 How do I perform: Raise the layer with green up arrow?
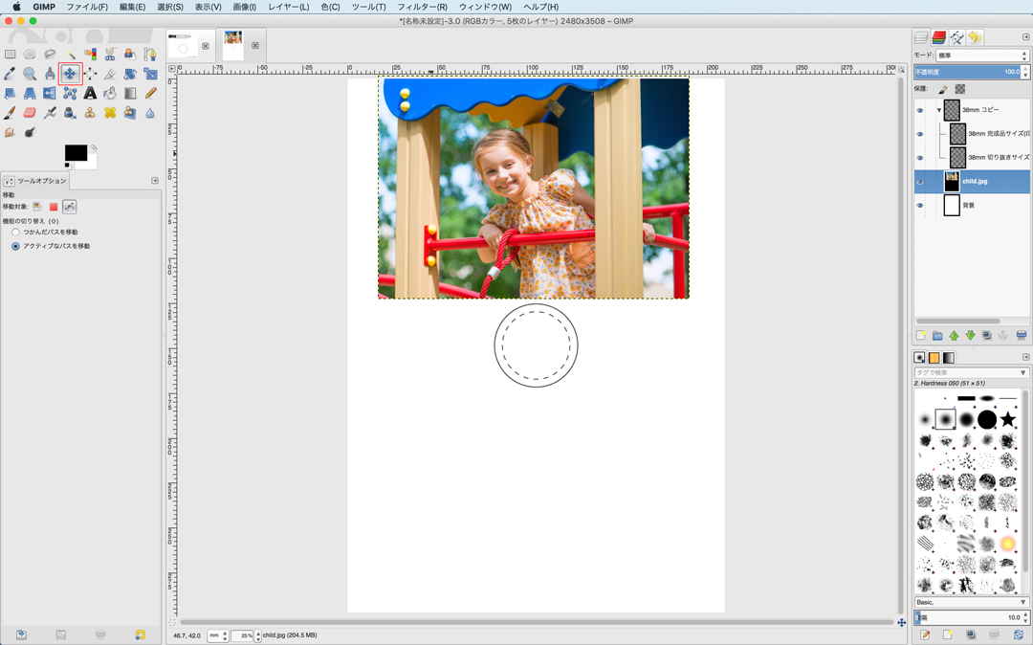pyautogui.click(x=954, y=336)
